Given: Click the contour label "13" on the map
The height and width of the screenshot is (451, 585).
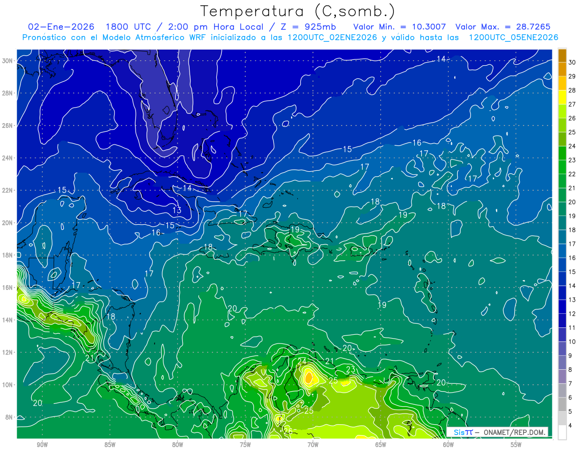Looking at the screenshot, I should coord(177,211).
